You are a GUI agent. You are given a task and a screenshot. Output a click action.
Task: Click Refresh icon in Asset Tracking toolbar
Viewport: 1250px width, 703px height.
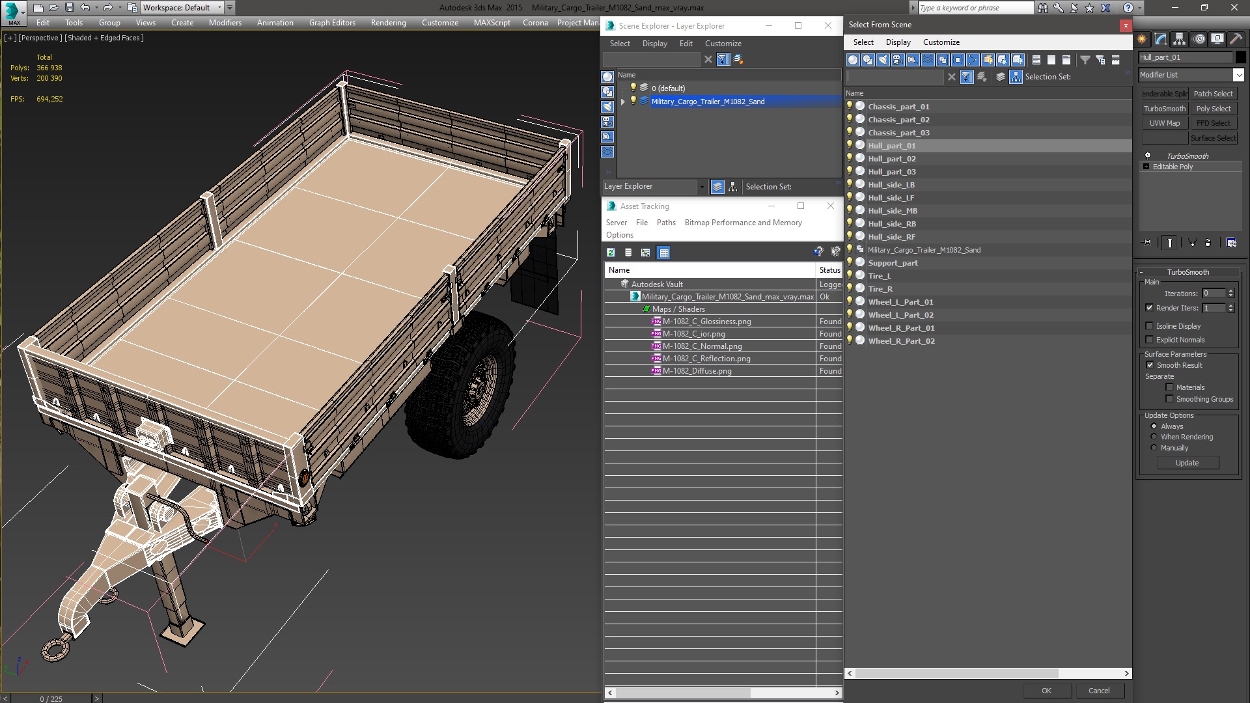tap(611, 253)
